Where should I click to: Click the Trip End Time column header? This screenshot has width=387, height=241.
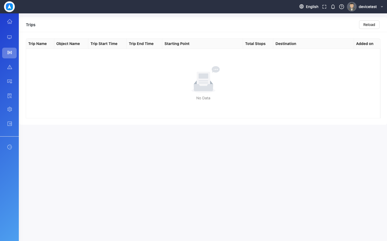coord(144,44)
